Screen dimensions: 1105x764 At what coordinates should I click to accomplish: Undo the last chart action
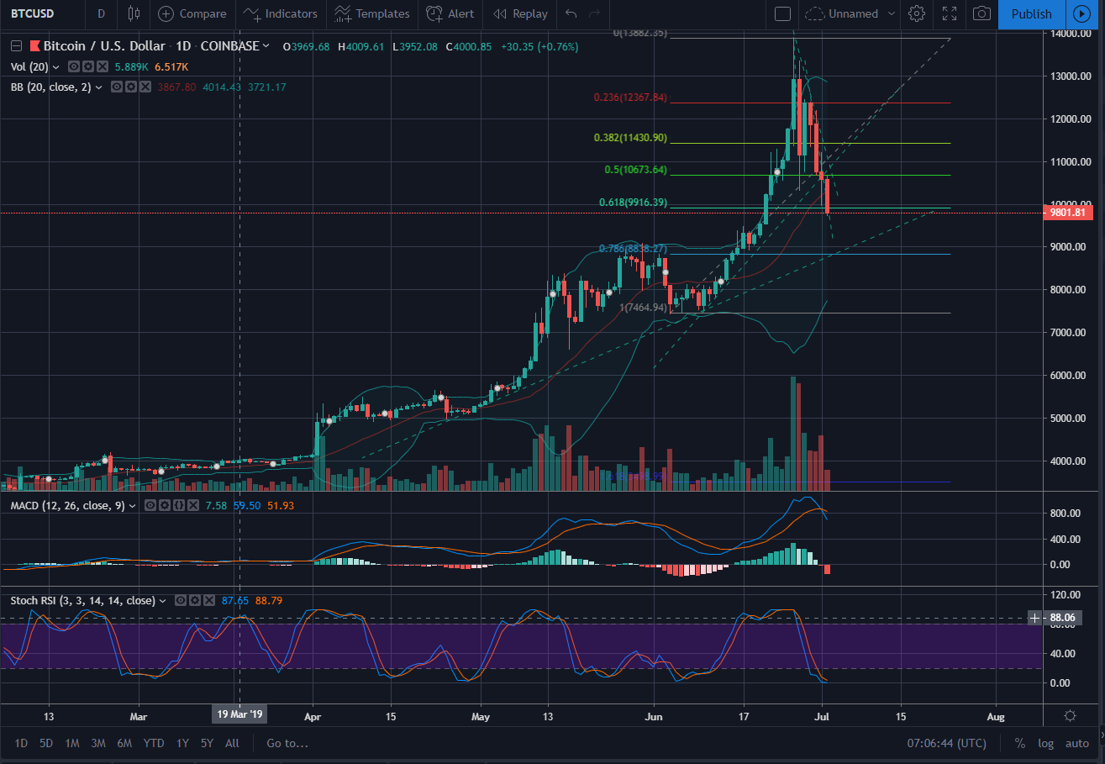point(571,13)
